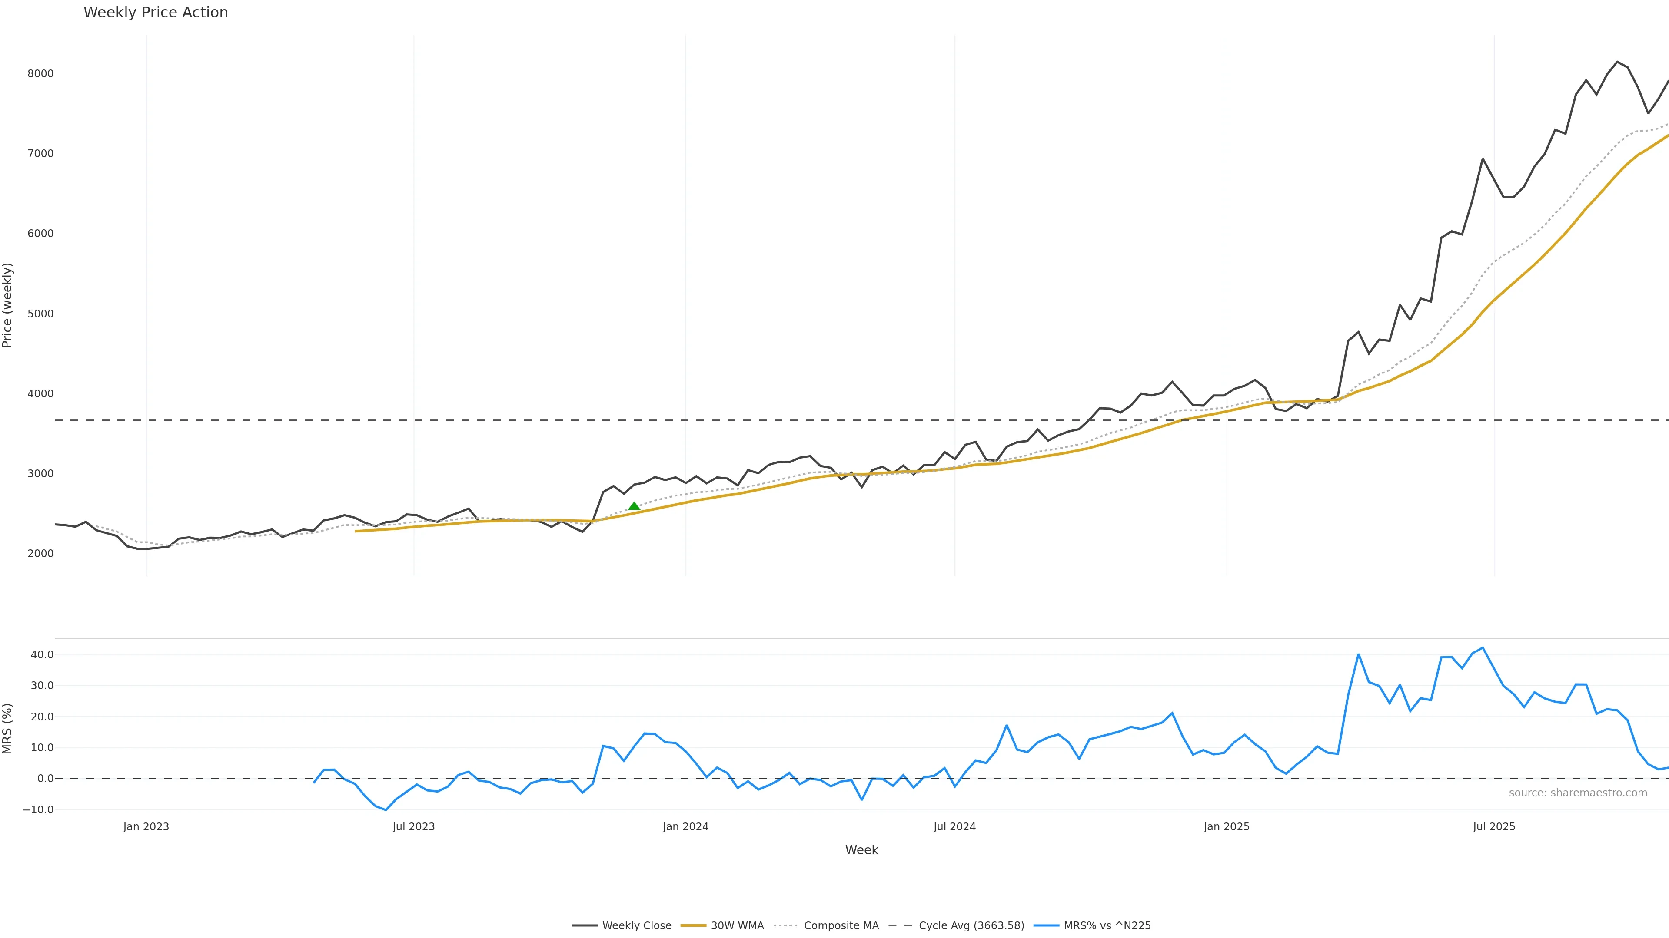Click the MRS (%) y-axis title
The width and height of the screenshot is (1669, 938).
click(8, 728)
